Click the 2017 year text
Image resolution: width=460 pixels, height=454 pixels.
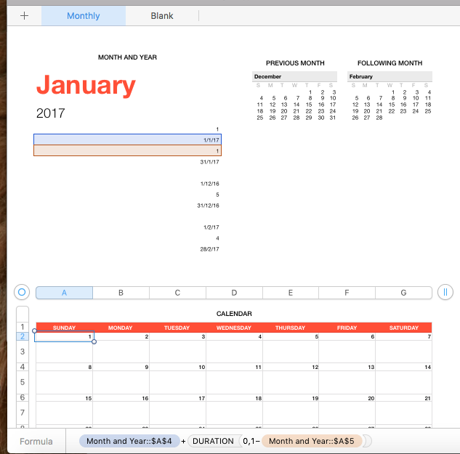pyautogui.click(x=50, y=113)
